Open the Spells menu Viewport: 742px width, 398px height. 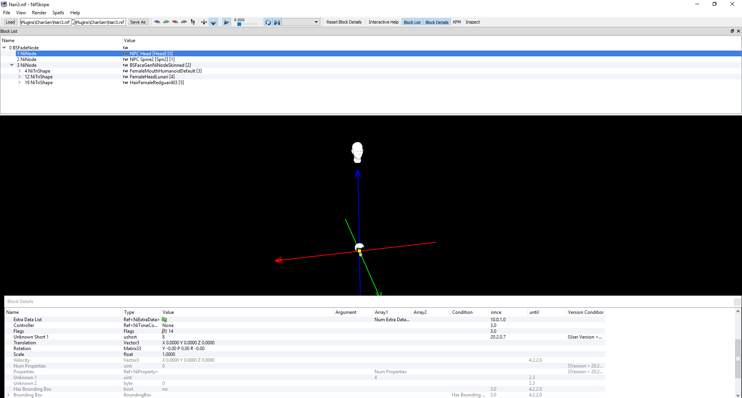tap(58, 13)
